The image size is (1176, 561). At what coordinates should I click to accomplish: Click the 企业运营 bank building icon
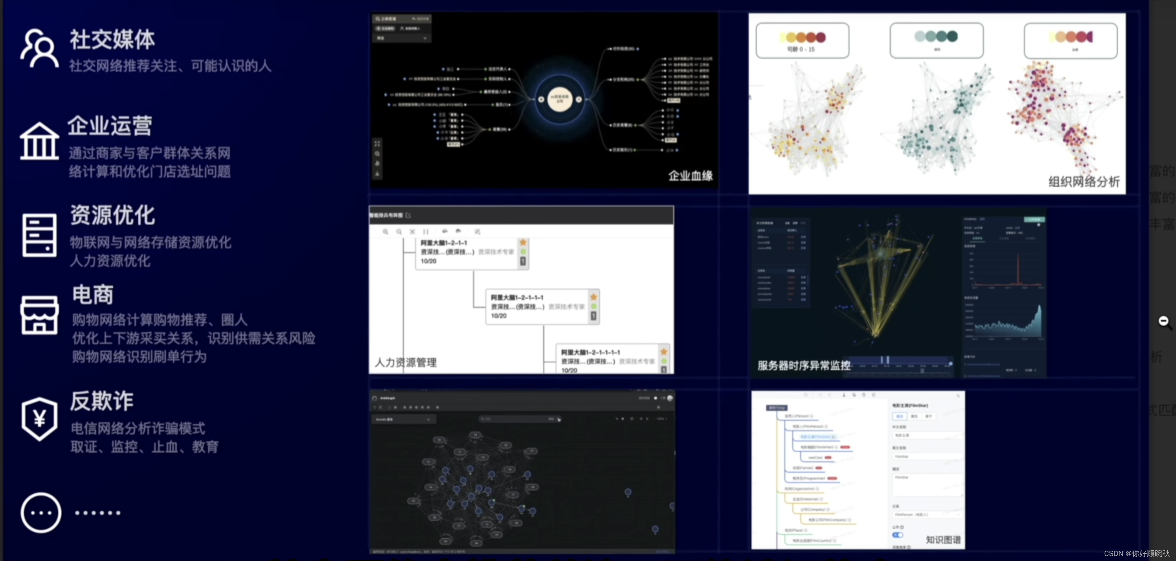(39, 141)
